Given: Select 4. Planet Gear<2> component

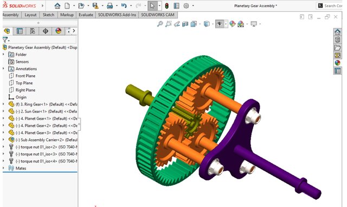Looking at the screenshot, I should coord(42,125).
